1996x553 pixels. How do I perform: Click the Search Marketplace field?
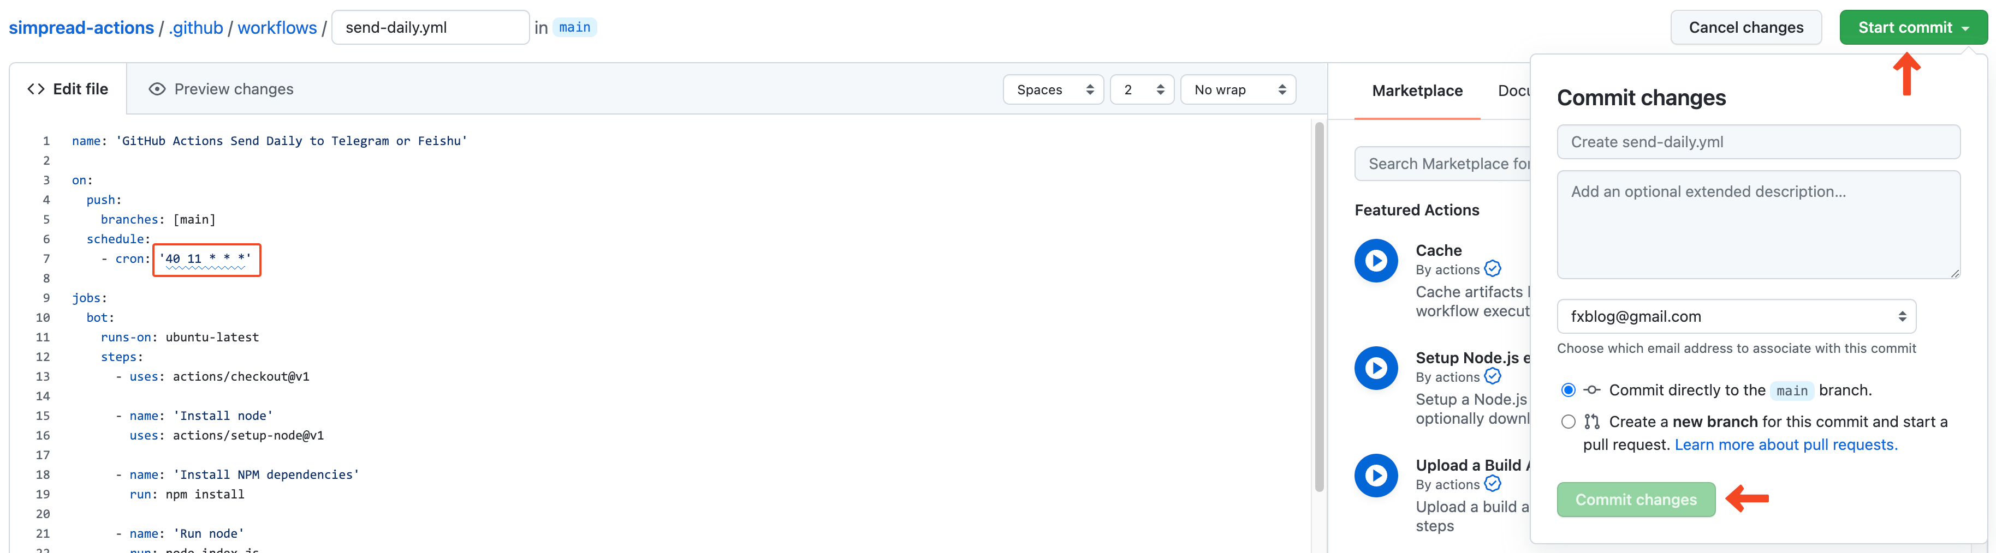coord(1443,164)
